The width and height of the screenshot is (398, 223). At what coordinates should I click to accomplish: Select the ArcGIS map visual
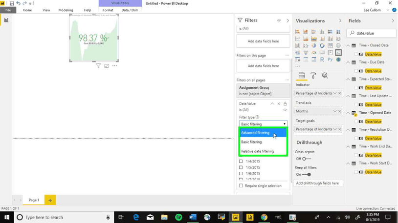point(338,60)
